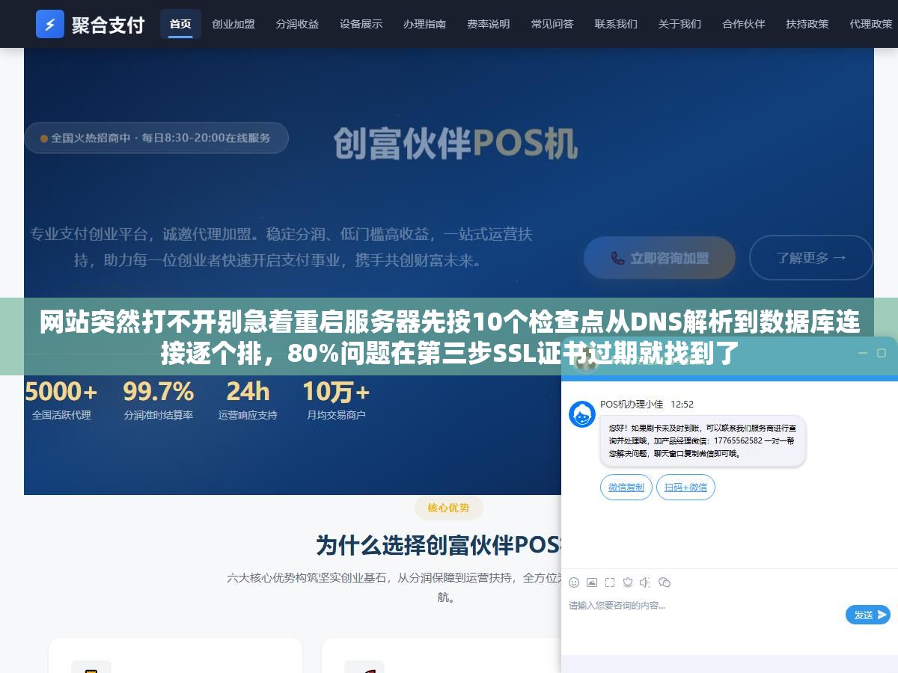The height and width of the screenshot is (673, 898).
Task: Click the agent avatar of POS机办理小佳
Action: tap(582, 414)
